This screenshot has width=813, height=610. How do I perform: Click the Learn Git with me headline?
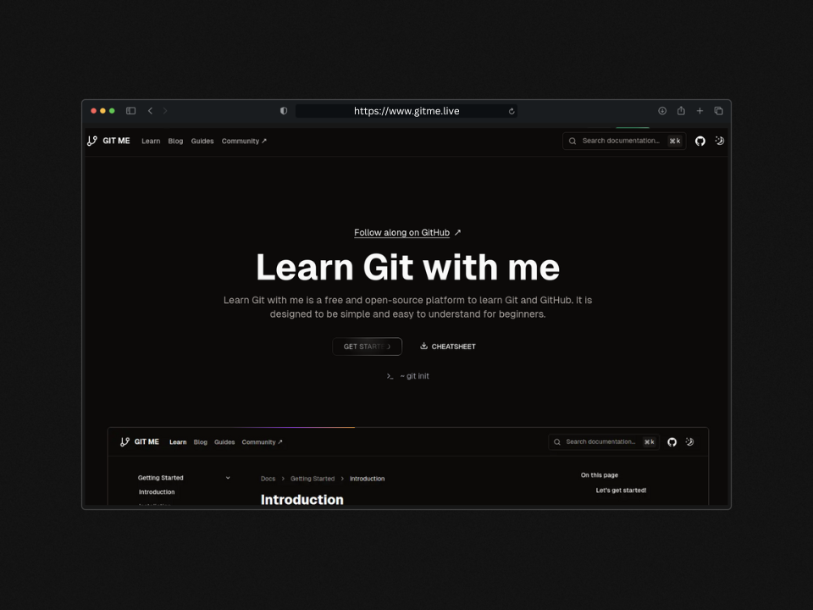click(x=408, y=267)
